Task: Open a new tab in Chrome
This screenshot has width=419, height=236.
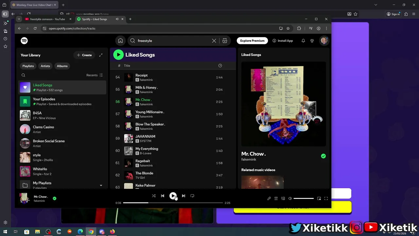Action: click(x=130, y=19)
